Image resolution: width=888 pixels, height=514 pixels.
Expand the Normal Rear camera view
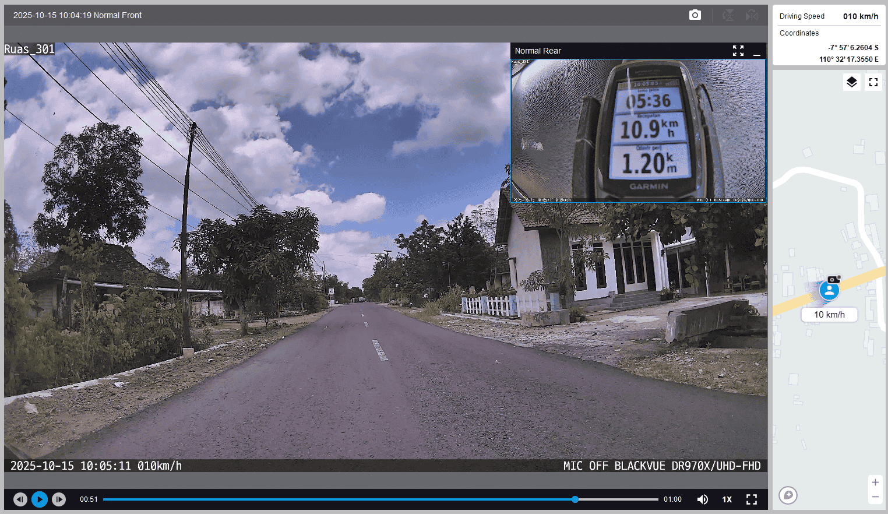(x=738, y=51)
